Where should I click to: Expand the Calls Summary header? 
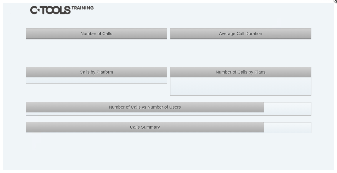coord(145,127)
